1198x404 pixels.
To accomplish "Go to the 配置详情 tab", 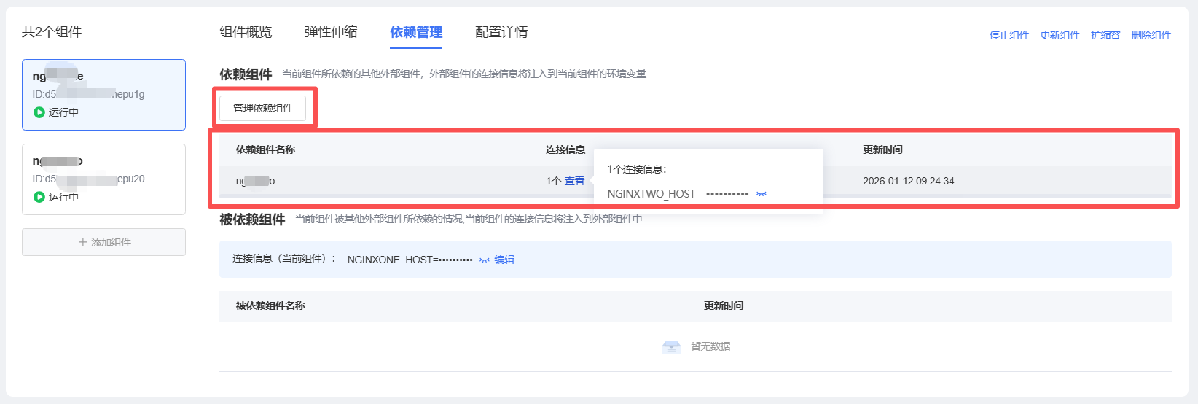I will (501, 32).
